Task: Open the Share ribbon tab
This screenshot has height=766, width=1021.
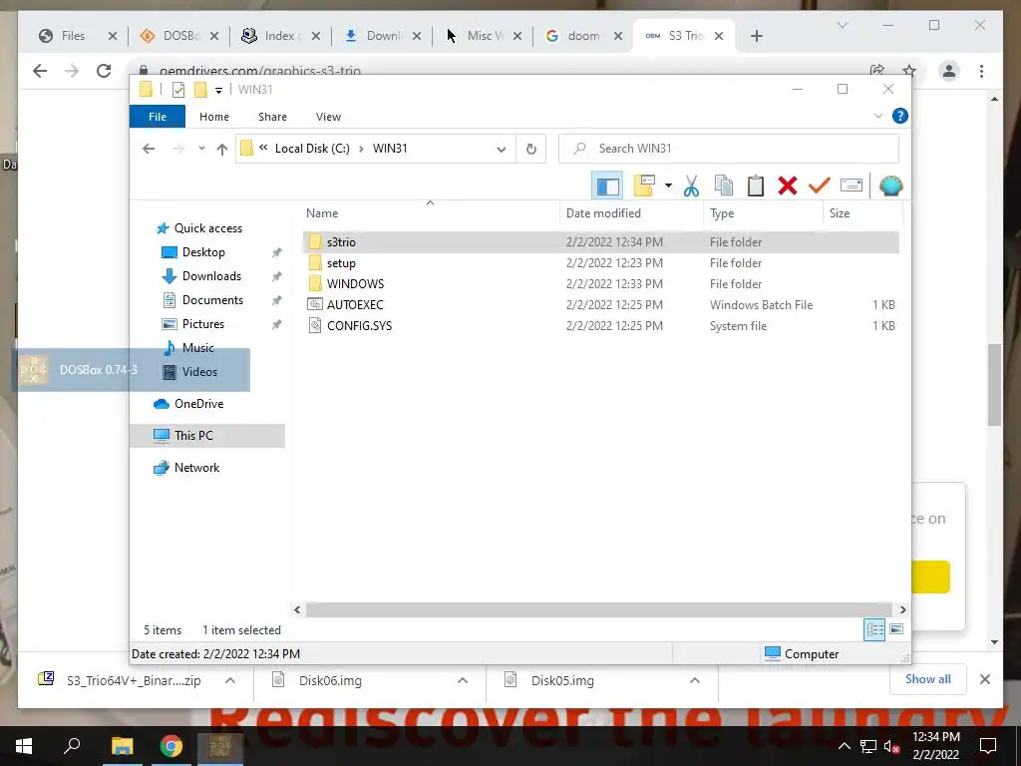Action: (272, 117)
